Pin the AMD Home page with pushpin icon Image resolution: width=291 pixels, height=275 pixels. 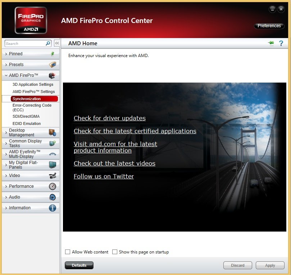point(271,43)
